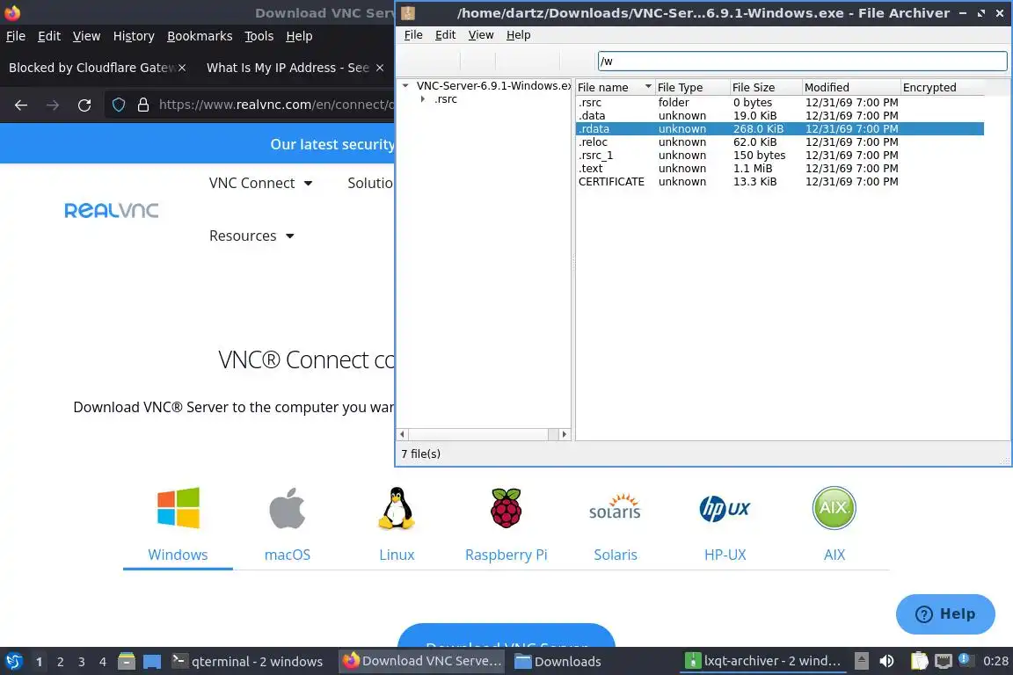Select the .reloc file row
This screenshot has height=675, width=1013.
(x=780, y=142)
